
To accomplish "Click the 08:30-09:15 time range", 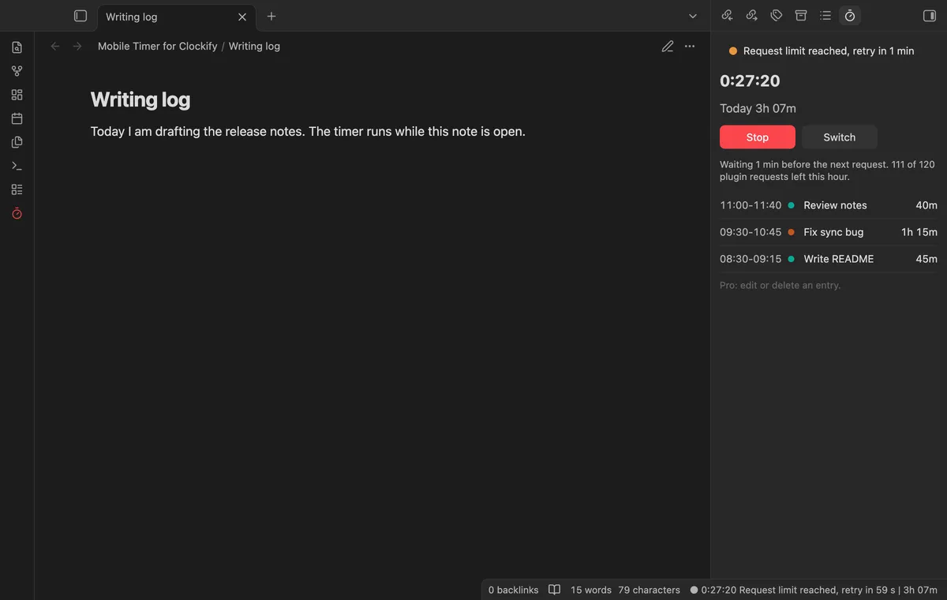I will click(750, 259).
